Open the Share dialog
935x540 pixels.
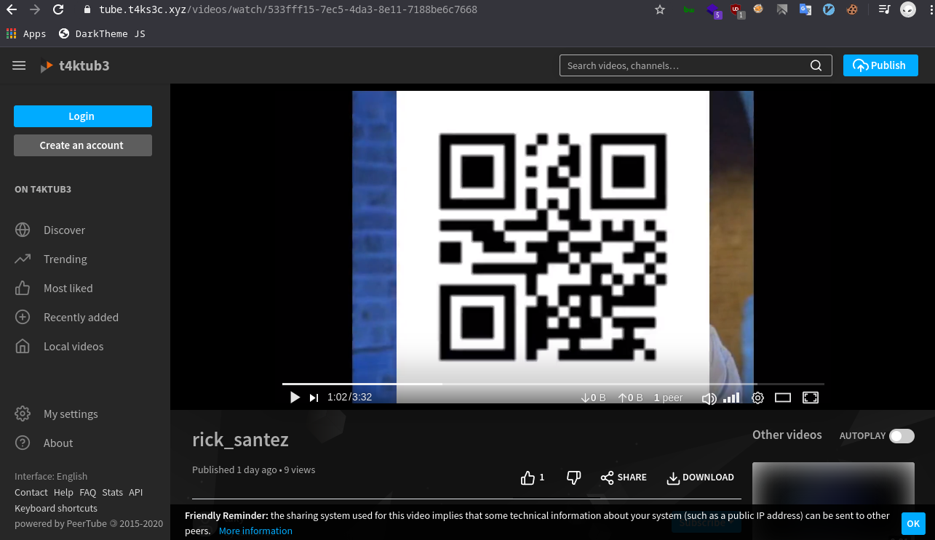tap(624, 477)
